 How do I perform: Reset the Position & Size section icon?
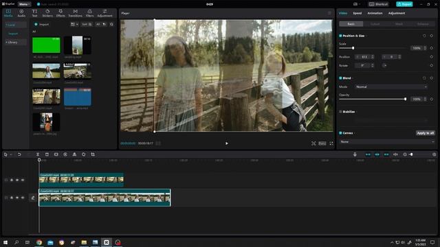424,36
